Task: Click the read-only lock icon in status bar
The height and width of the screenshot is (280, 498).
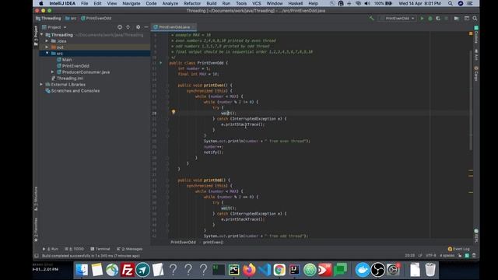Action: pos(460,256)
